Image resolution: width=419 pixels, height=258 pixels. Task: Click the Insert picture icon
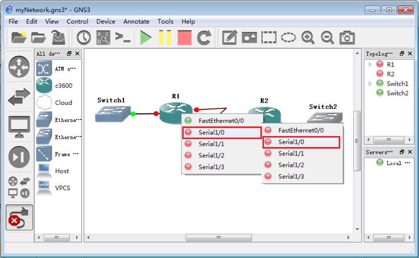pyautogui.click(x=249, y=37)
